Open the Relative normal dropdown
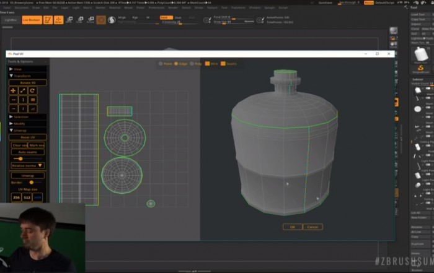The image size is (434, 273). [x=28, y=165]
